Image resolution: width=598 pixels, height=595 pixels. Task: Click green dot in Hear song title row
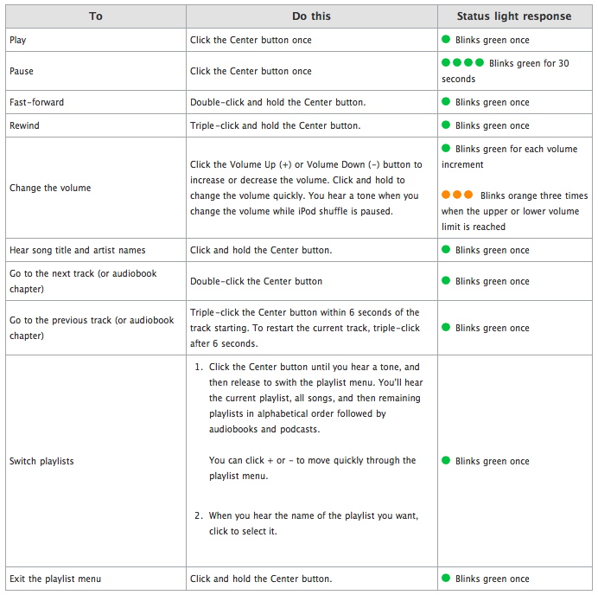point(447,250)
